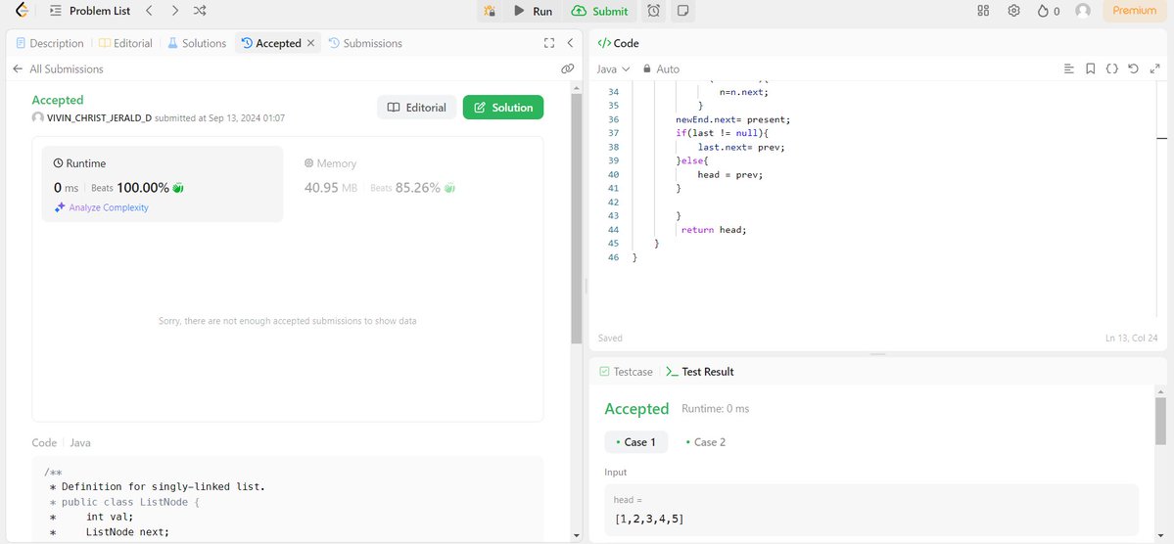
Task: Click the debugger icon beside Run
Action: [490, 11]
